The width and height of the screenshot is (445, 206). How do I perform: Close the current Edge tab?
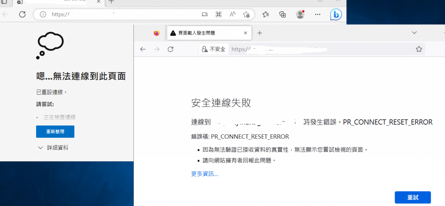click(99, 2)
